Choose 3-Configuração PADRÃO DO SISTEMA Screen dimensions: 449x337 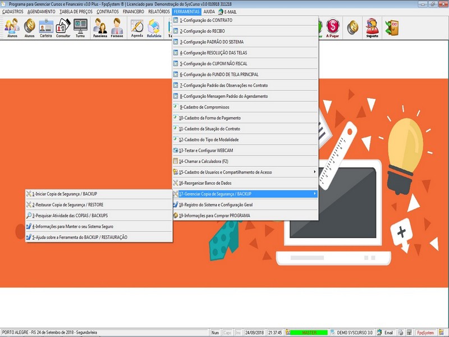click(x=245, y=42)
